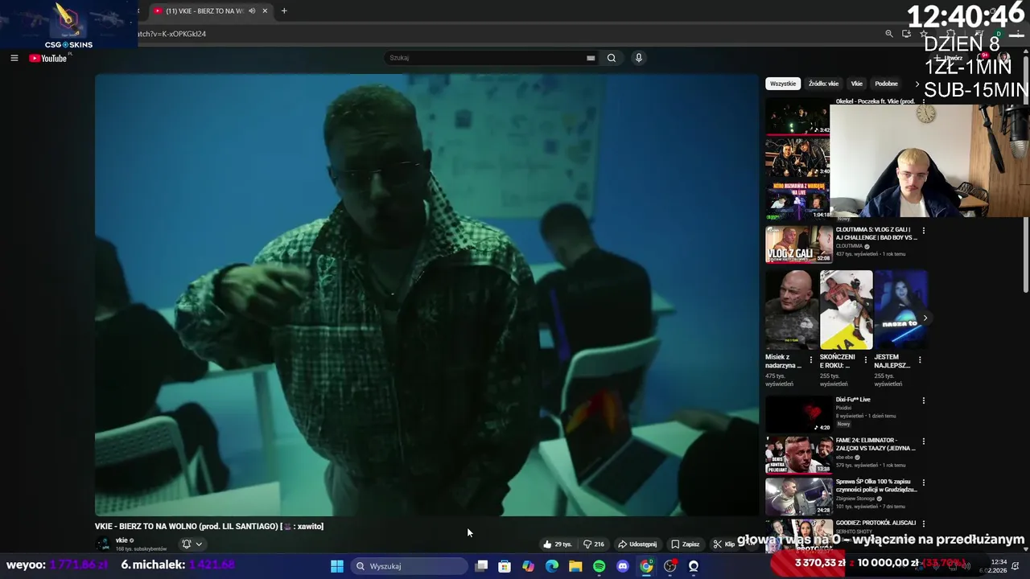Start voice search with the microphone icon

[639, 58]
